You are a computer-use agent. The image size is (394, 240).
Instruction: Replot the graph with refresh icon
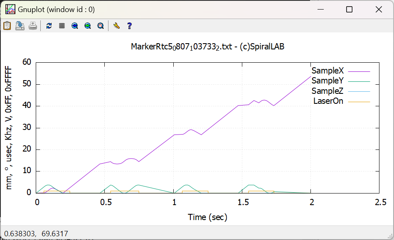coord(49,26)
